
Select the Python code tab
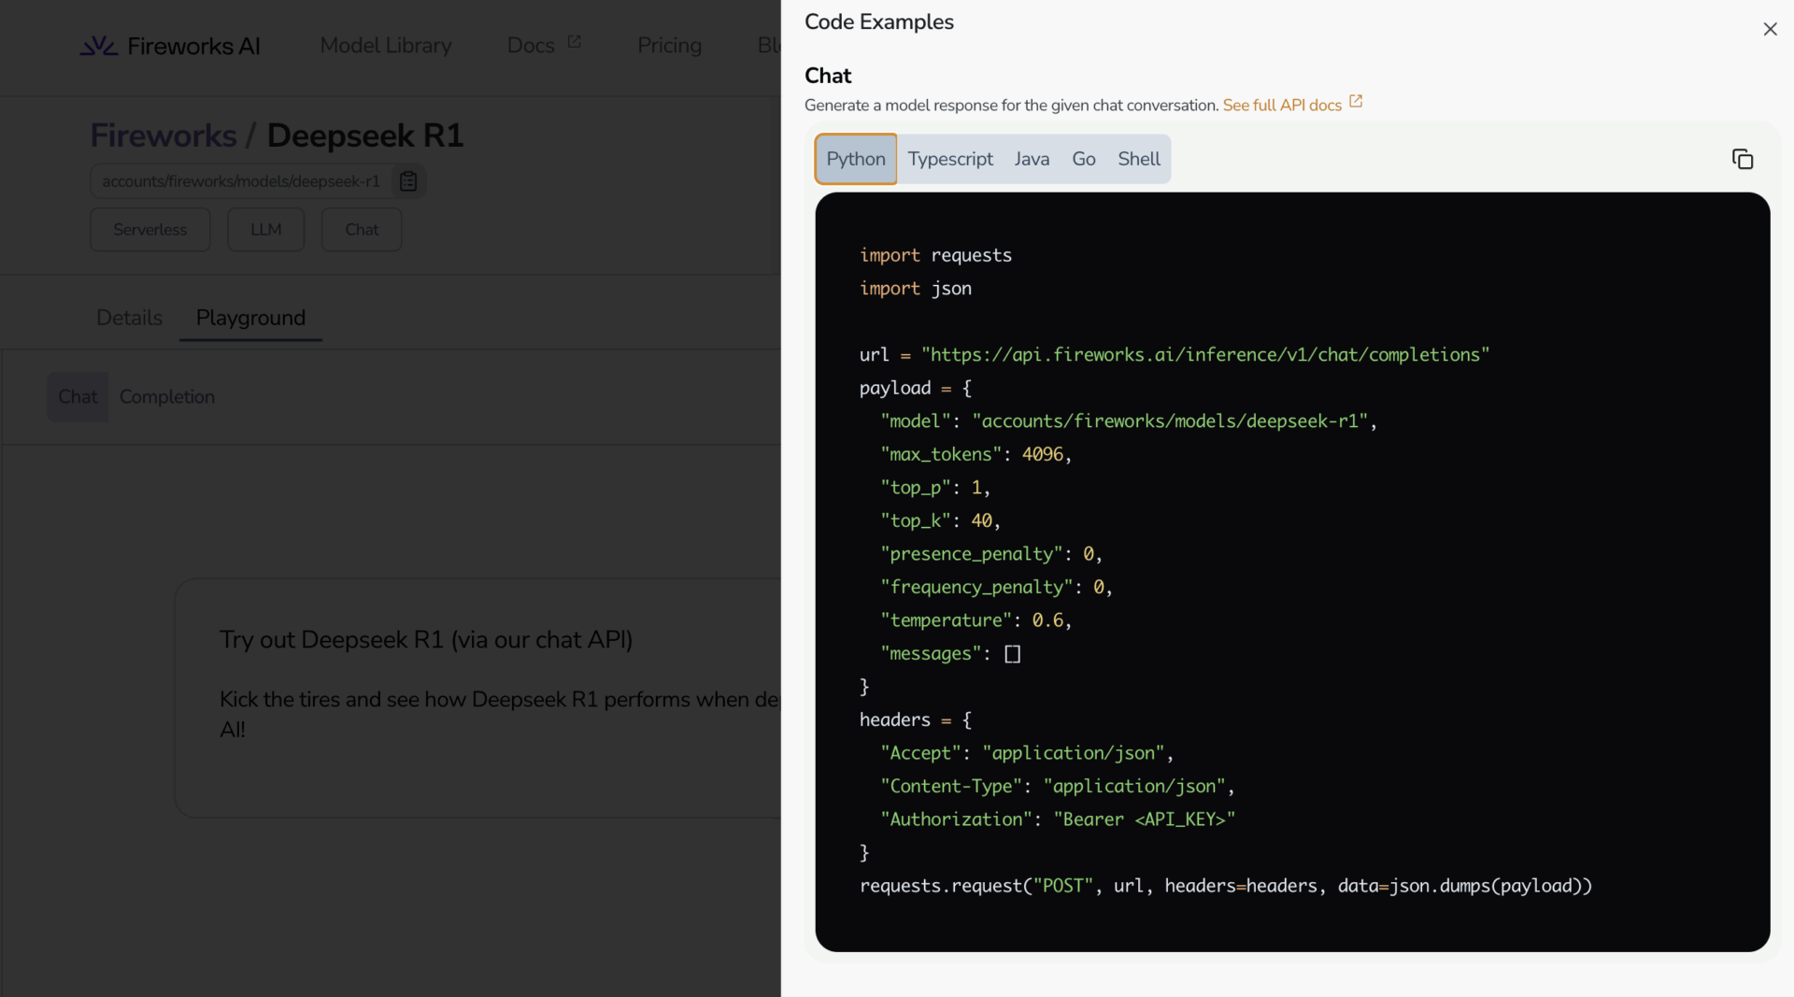(855, 159)
